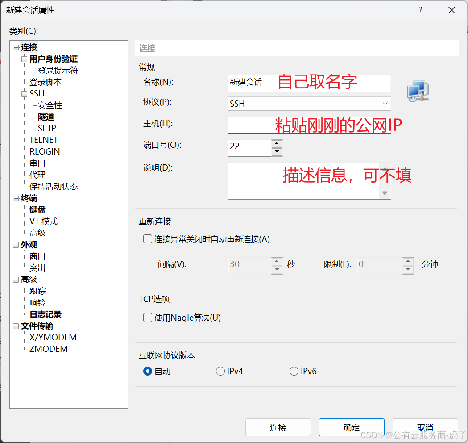Select 文件传输 in the category tree
This screenshot has height=443, width=468.
(x=37, y=326)
